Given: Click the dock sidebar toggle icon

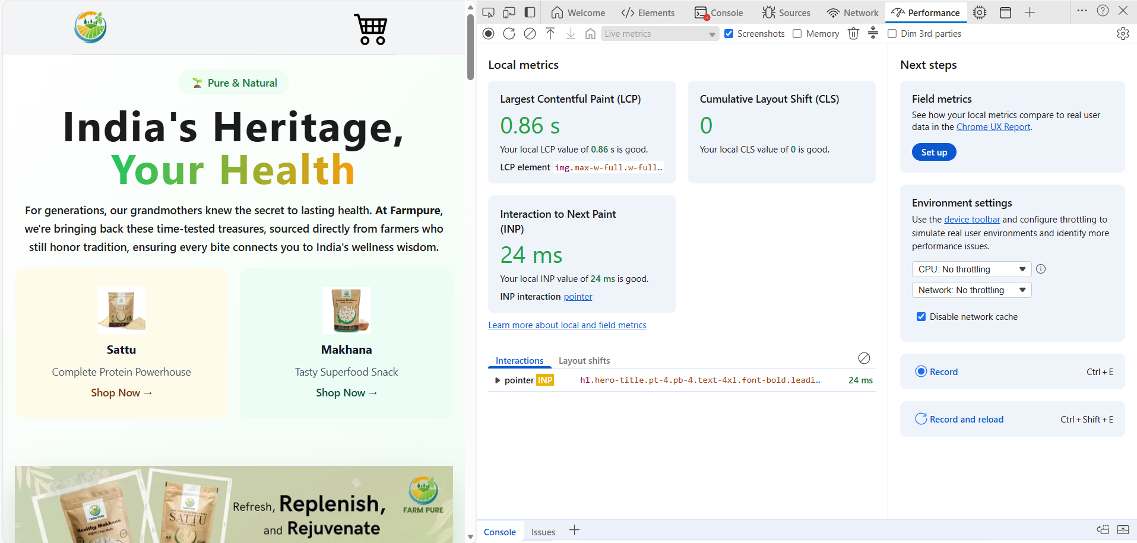Looking at the screenshot, I should [530, 12].
